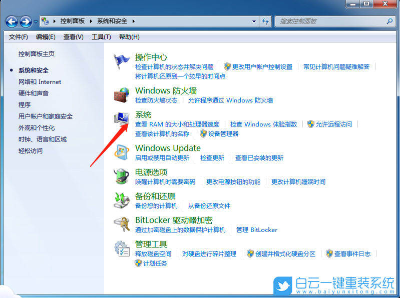Expand the arrow after 系统和安全 in breadcrumb
Viewport: 400px width, 298px height.
click(x=133, y=21)
